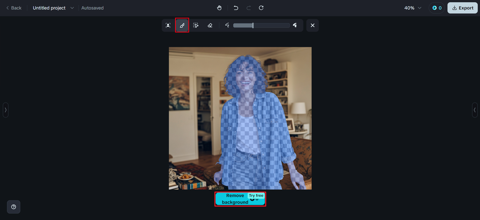The height and width of the screenshot is (220, 480).
Task: Click the Untitled project name
Action: click(49, 8)
